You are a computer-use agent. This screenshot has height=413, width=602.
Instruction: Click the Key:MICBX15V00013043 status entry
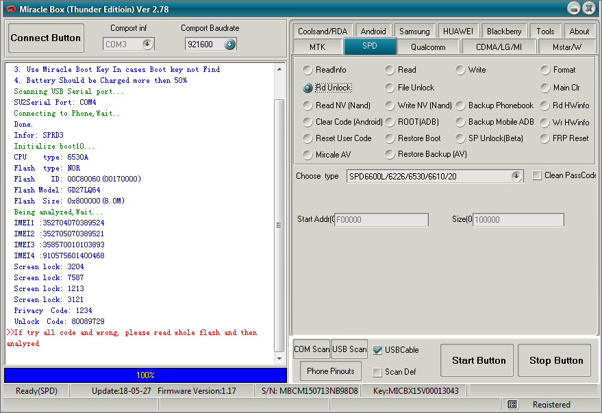coord(416,390)
